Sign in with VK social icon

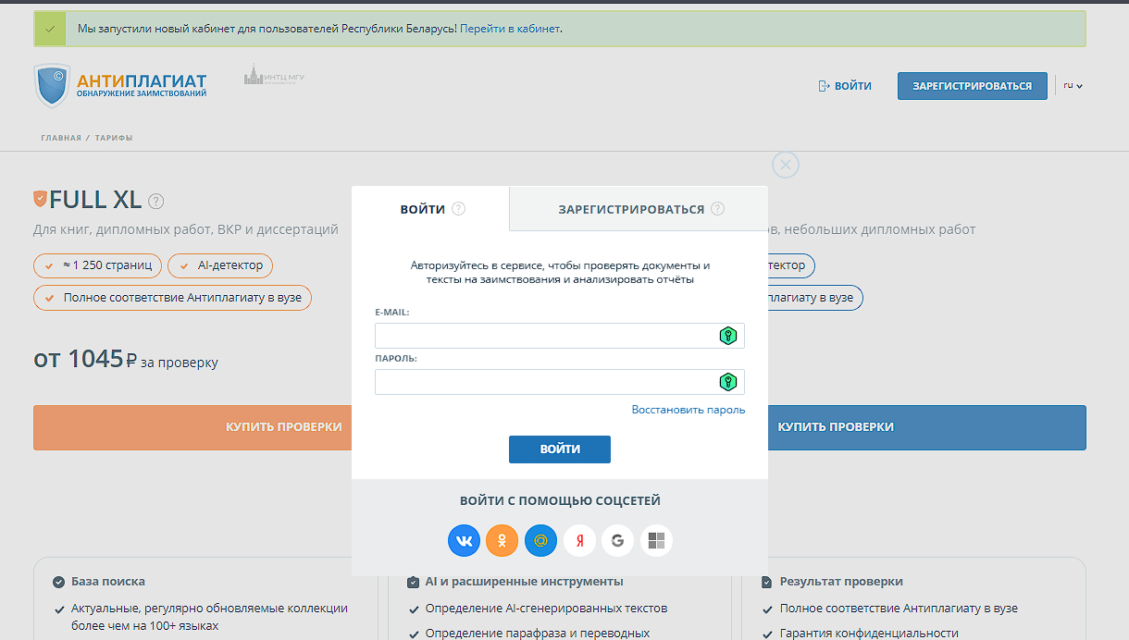coord(465,540)
